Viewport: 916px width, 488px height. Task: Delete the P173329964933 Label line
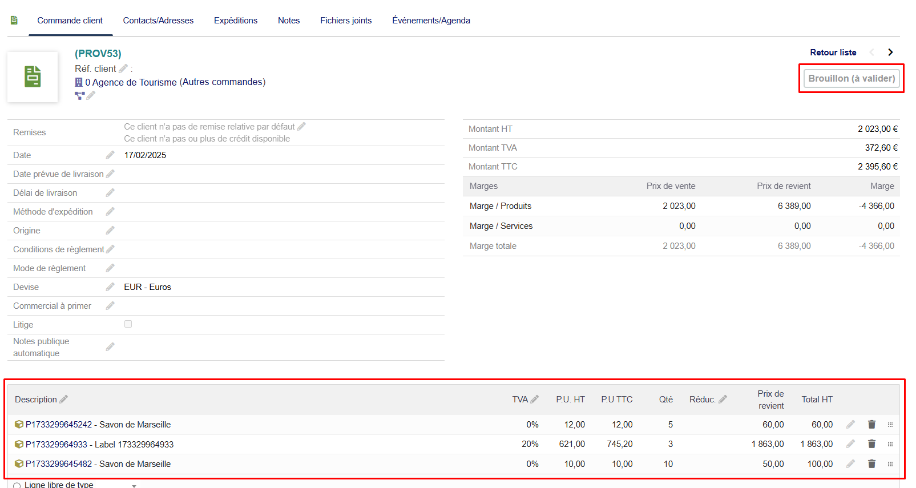[871, 444]
